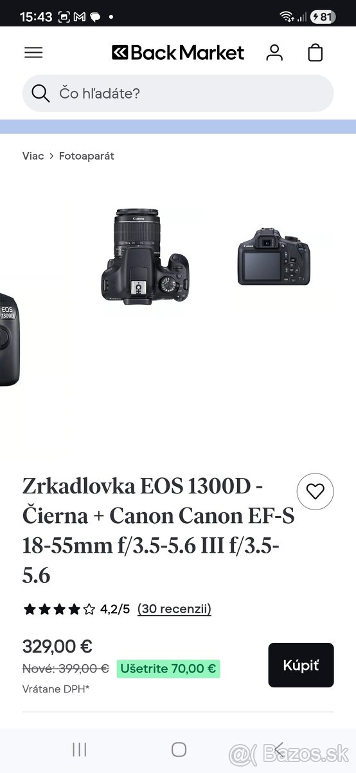Show the partially visible front camera image
Viewport: 356px width, 773px height.
[9, 339]
